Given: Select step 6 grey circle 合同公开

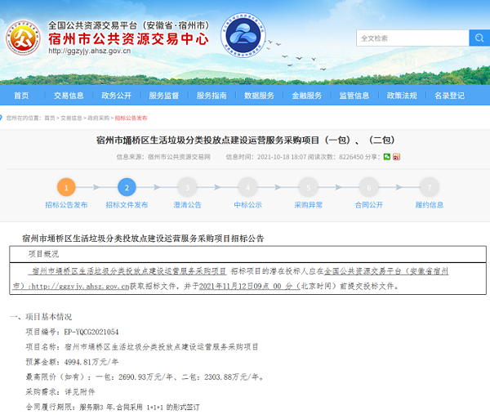Looking at the screenshot, I should 369,188.
